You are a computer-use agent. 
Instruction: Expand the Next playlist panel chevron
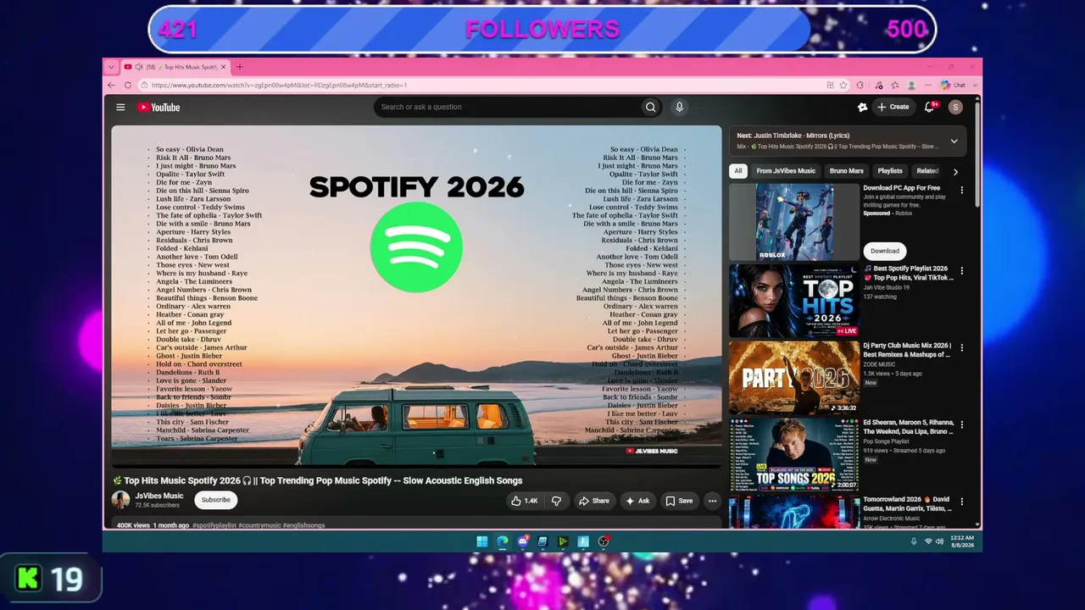tap(954, 141)
